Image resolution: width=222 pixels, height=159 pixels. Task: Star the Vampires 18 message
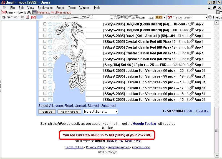tap(50, 82)
